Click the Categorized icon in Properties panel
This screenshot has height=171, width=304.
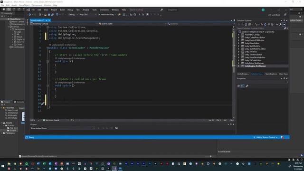pos(238,86)
